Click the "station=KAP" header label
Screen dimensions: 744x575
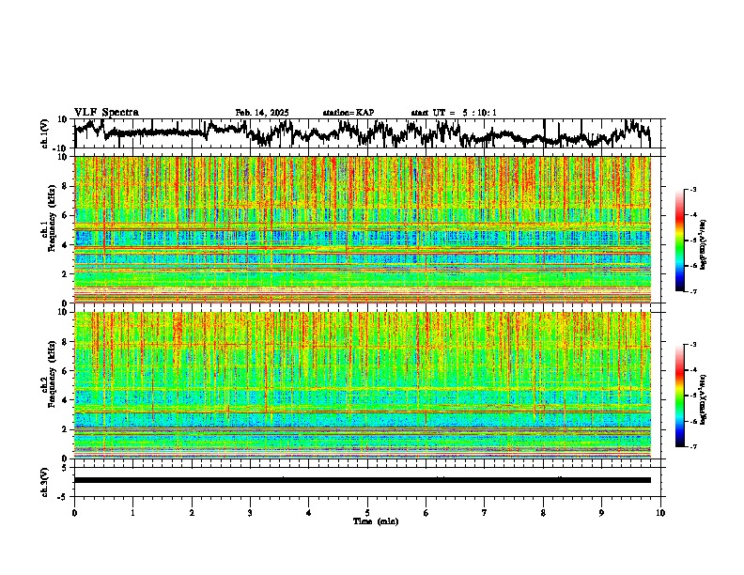click(x=349, y=113)
